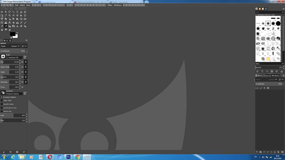This screenshot has width=285, height=160.
Task: Open the Windows menu
Action: [118, 5]
